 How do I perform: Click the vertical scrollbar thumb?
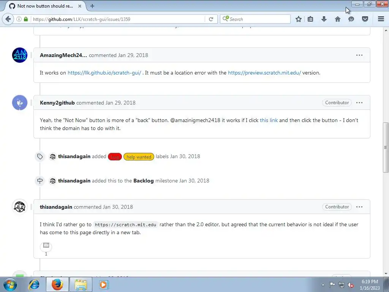click(x=386, y=148)
